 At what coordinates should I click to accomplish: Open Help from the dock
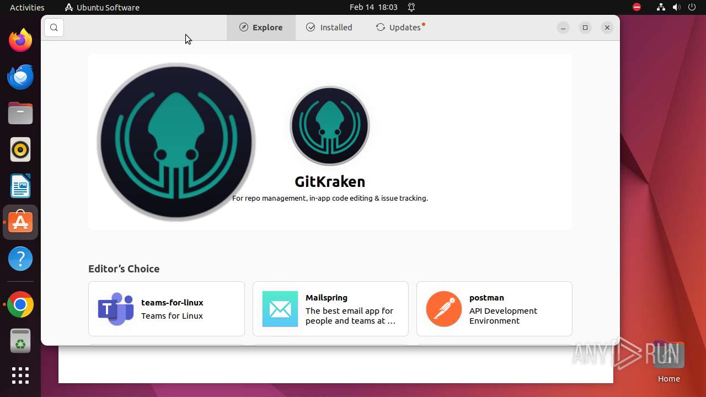click(x=20, y=259)
